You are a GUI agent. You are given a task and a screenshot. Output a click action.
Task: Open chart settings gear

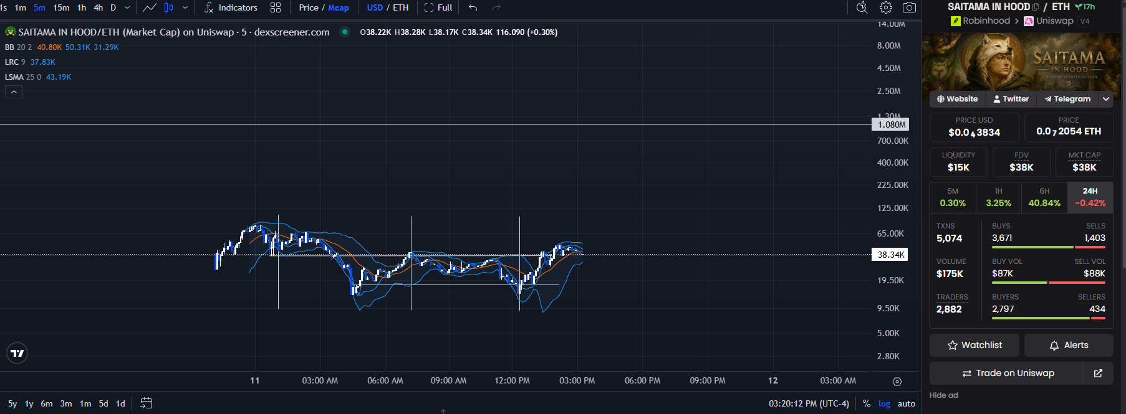pyautogui.click(x=885, y=7)
